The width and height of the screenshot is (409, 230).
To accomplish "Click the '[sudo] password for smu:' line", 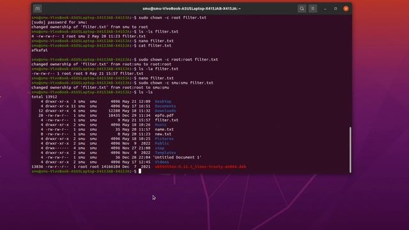I will pos(59,22).
